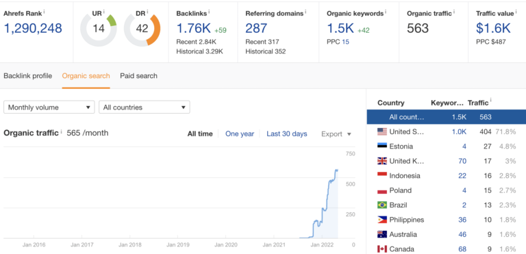This screenshot has height=254, width=526.
Task: Click the DR info icon
Action: 147,12
